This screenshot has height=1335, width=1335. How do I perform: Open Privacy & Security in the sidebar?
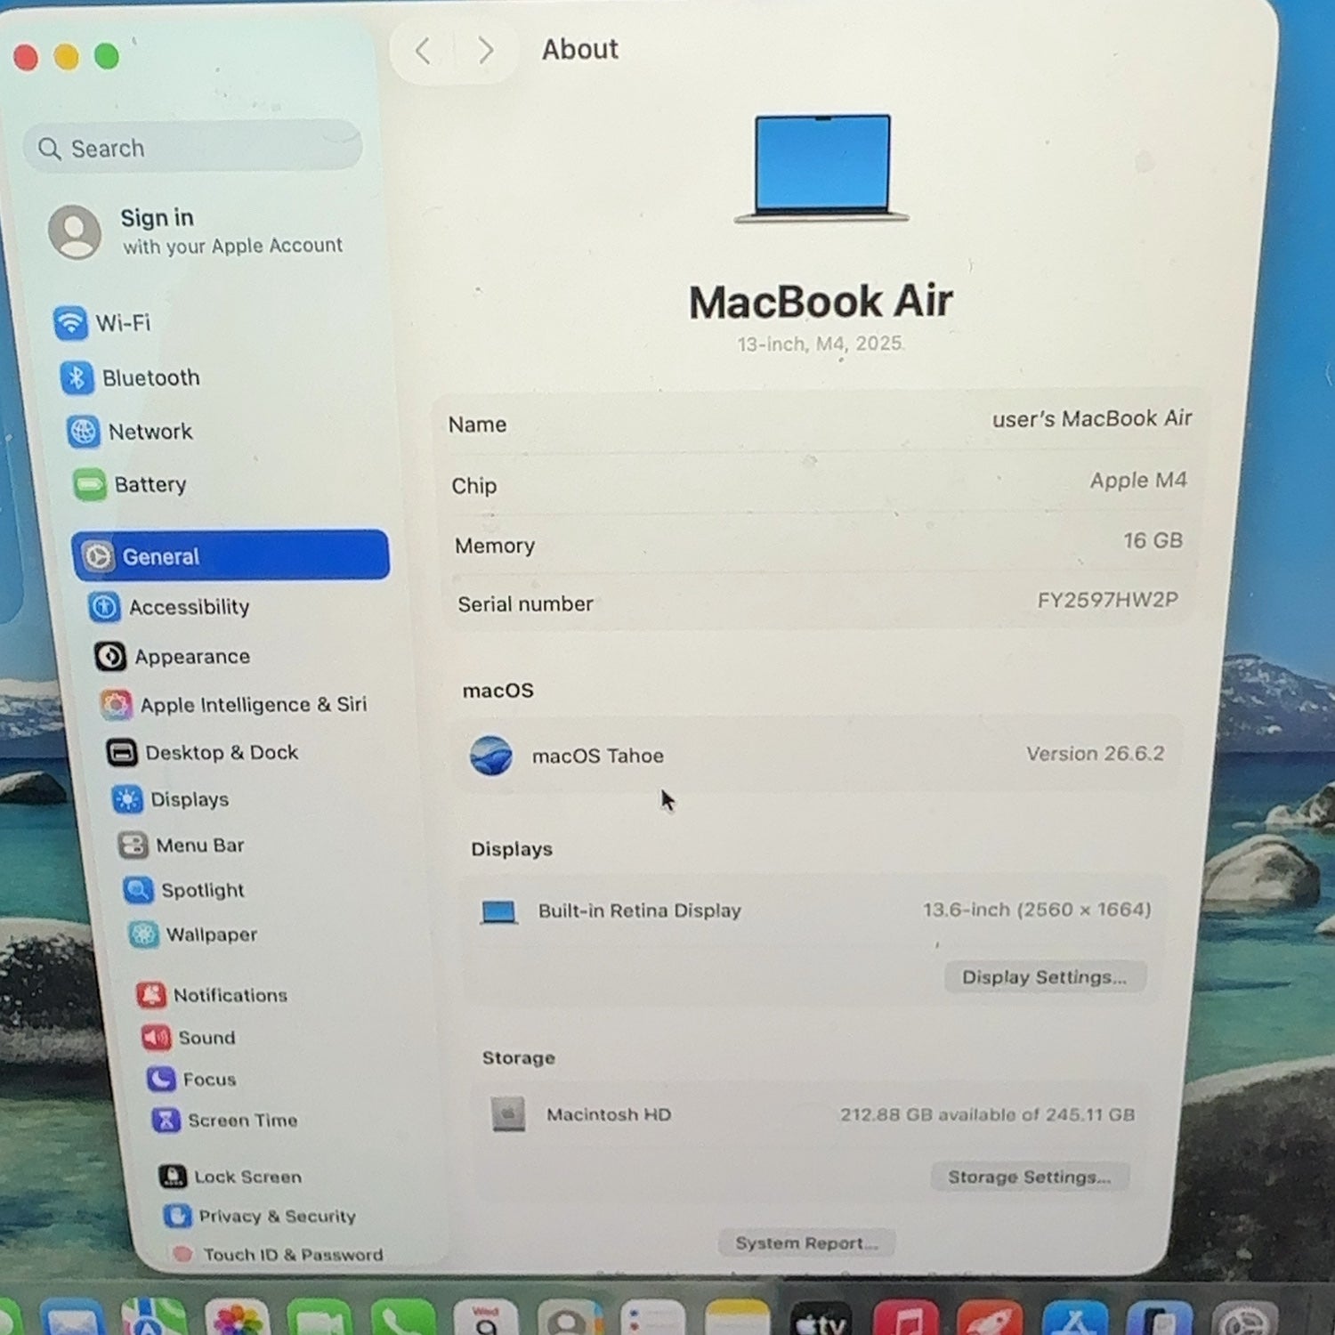click(x=260, y=1216)
